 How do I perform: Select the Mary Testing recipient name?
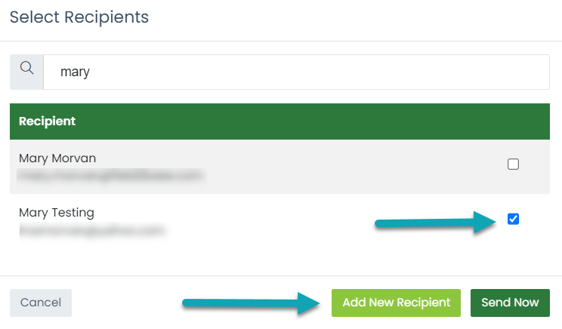click(x=57, y=213)
